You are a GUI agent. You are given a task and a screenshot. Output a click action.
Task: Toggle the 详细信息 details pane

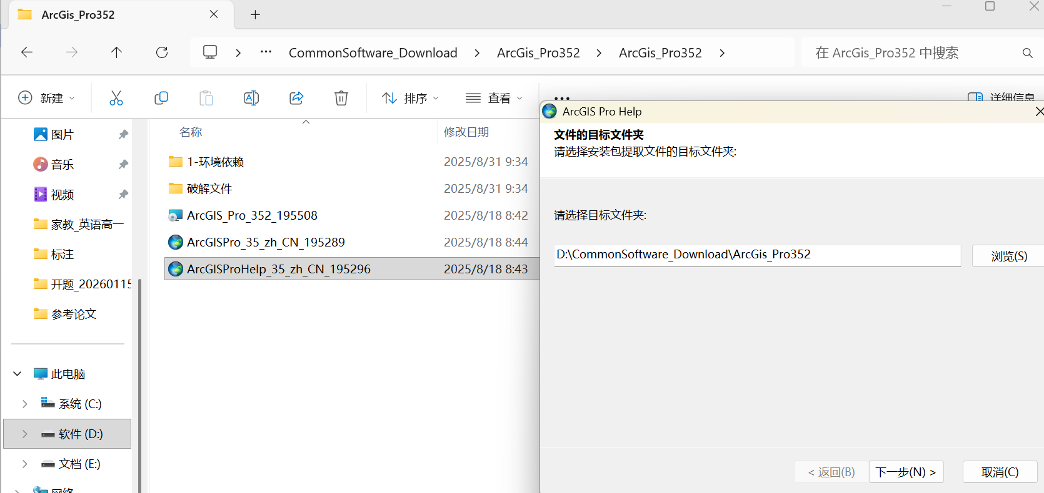coord(1001,97)
